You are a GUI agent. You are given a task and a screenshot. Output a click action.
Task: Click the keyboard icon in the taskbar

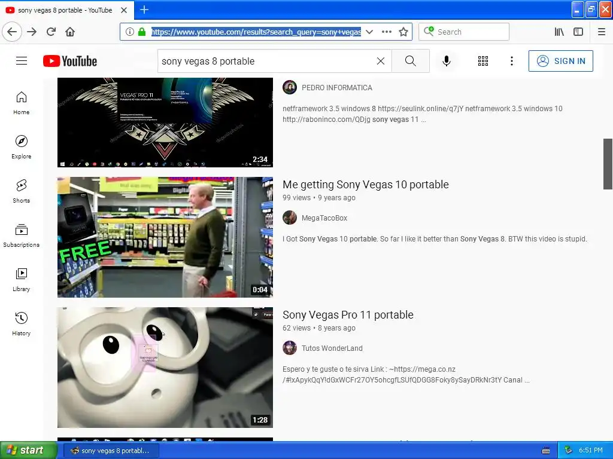pyautogui.click(x=546, y=451)
